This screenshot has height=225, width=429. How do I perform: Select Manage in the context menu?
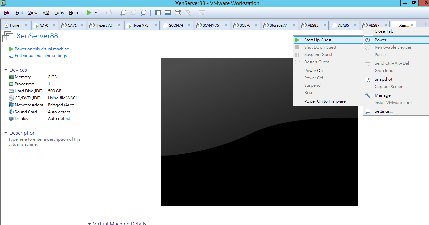tap(396, 95)
